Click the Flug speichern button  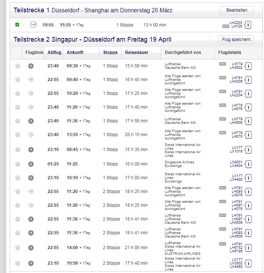(x=236, y=39)
